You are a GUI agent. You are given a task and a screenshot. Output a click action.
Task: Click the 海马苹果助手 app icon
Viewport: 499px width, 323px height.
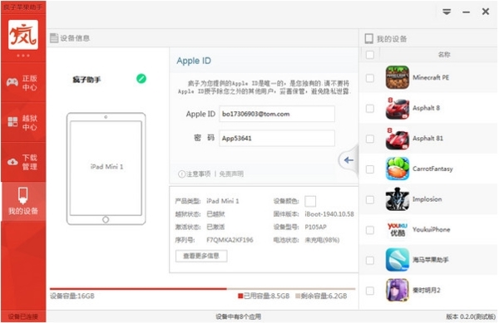pos(398,260)
